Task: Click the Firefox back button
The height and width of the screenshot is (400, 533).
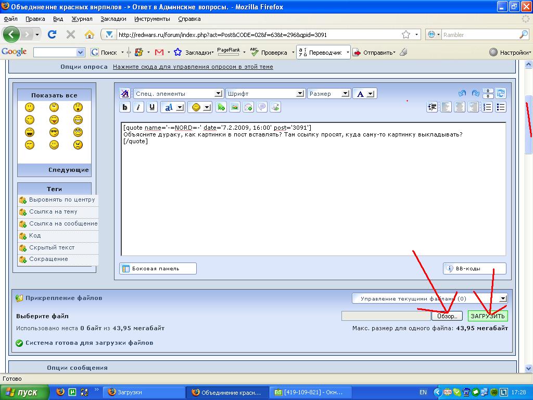Action: 11,34
